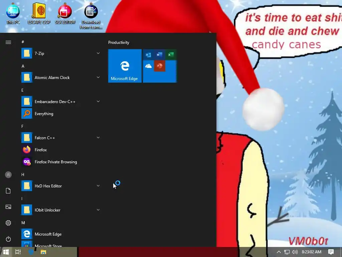342x257 pixels.
Task: Launch Firefox from the app list
Action: pos(61,150)
